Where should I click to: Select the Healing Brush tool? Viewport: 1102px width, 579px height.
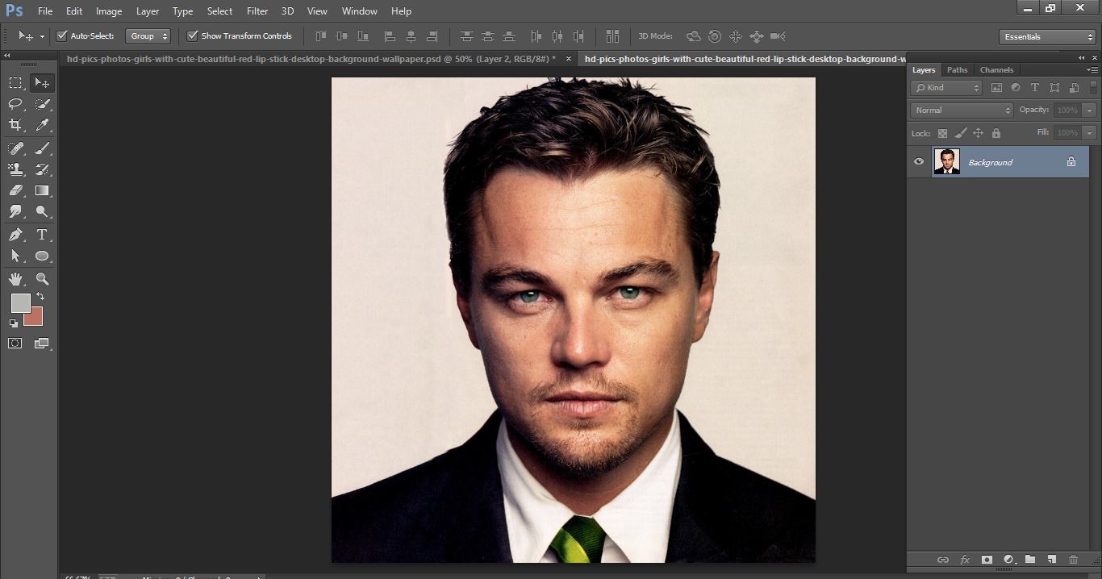click(x=14, y=149)
